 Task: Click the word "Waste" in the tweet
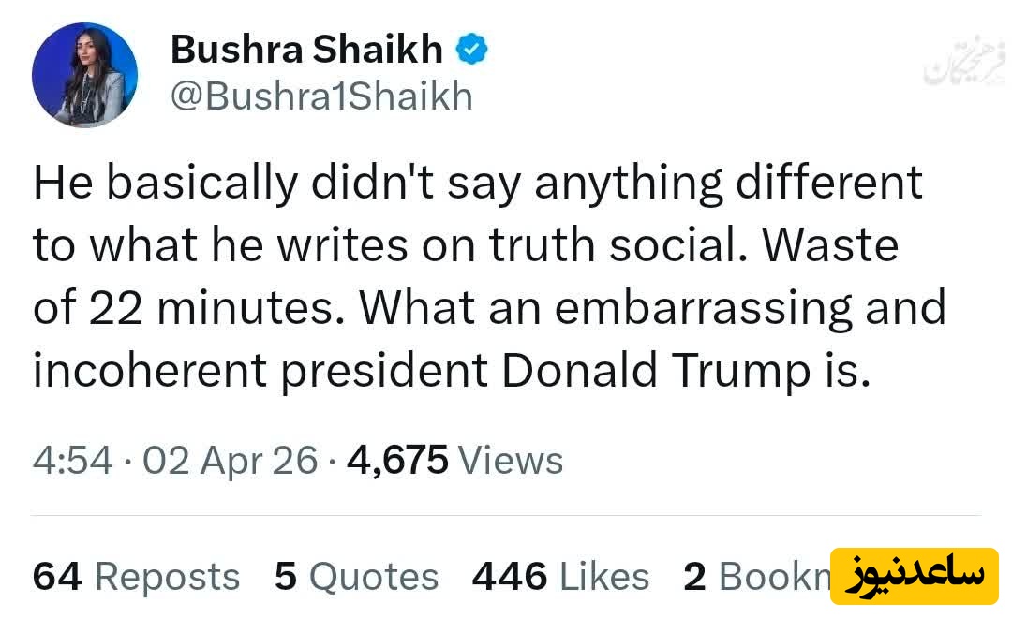[830, 245]
